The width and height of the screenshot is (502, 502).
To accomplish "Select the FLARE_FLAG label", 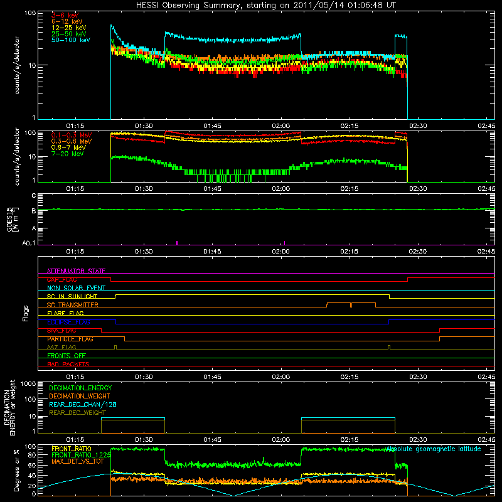I will [x=65, y=313].
